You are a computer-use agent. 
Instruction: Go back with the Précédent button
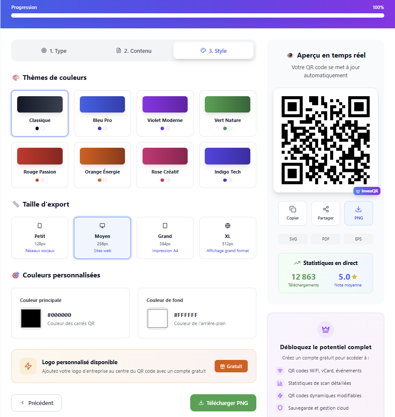click(x=36, y=403)
